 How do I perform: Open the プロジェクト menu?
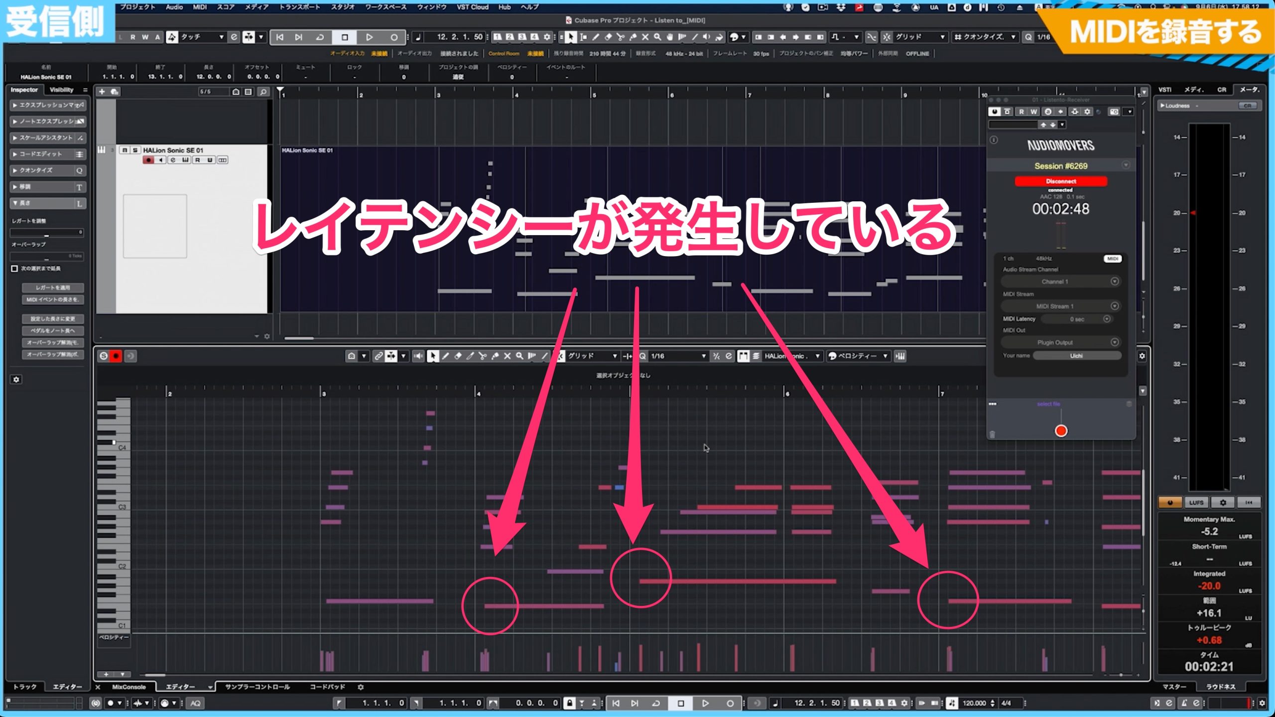pos(138,7)
